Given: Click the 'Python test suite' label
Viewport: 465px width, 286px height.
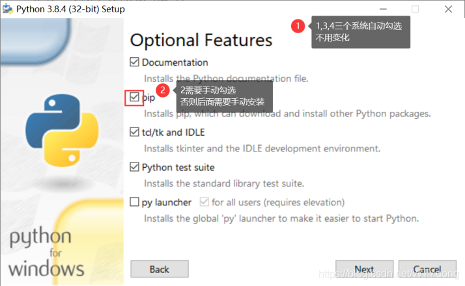Looking at the screenshot, I should 178,168.
